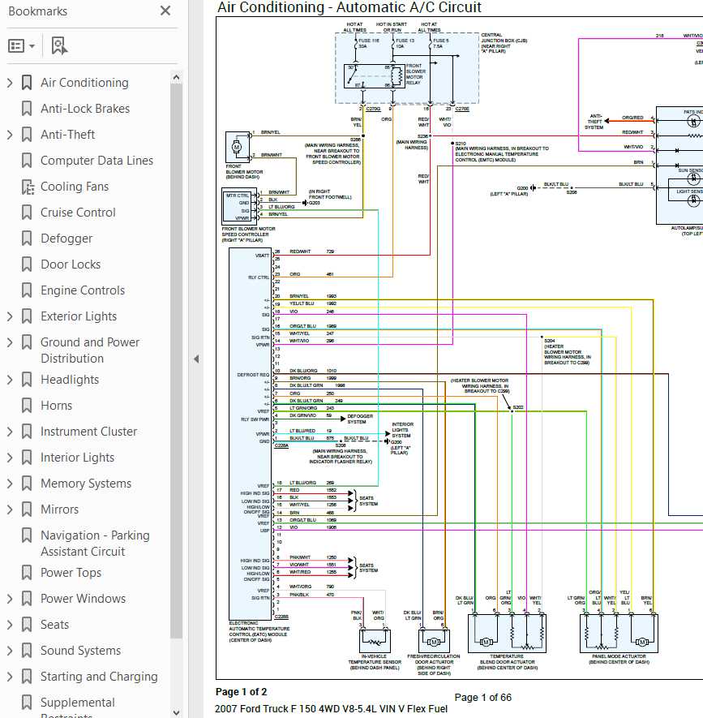Expand the Power Windows bookmark
The width and height of the screenshot is (703, 718).
[x=10, y=599]
